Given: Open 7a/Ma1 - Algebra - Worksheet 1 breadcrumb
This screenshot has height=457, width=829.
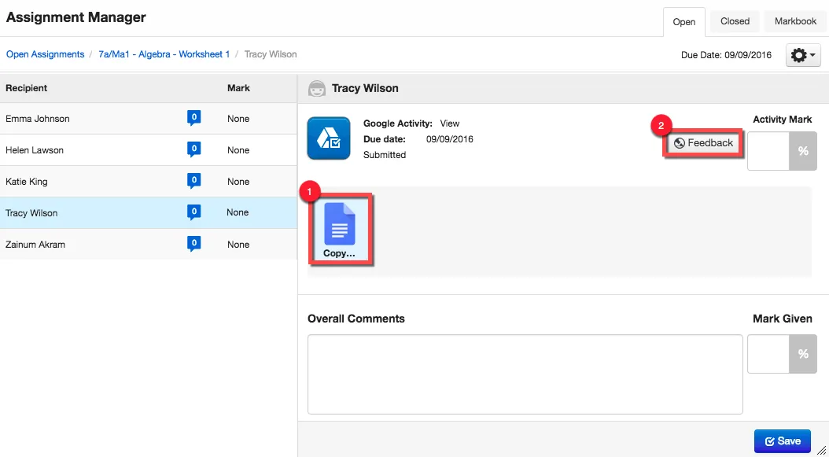Looking at the screenshot, I should tap(164, 54).
